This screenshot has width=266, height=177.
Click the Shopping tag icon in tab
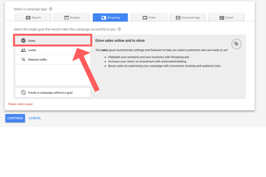(103, 18)
